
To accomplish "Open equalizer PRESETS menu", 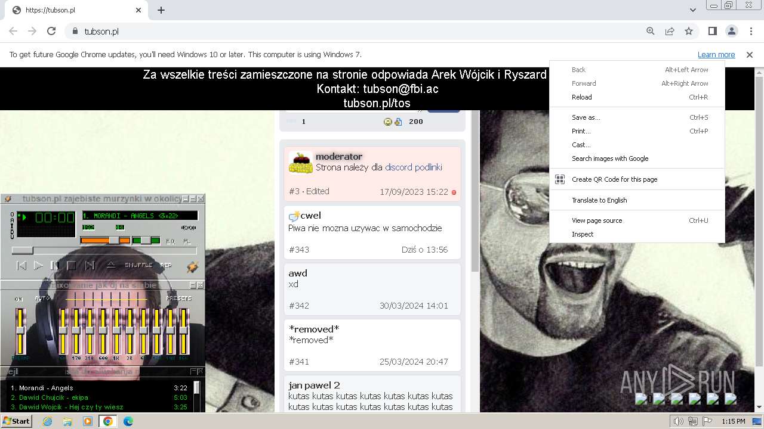I will click(x=179, y=299).
